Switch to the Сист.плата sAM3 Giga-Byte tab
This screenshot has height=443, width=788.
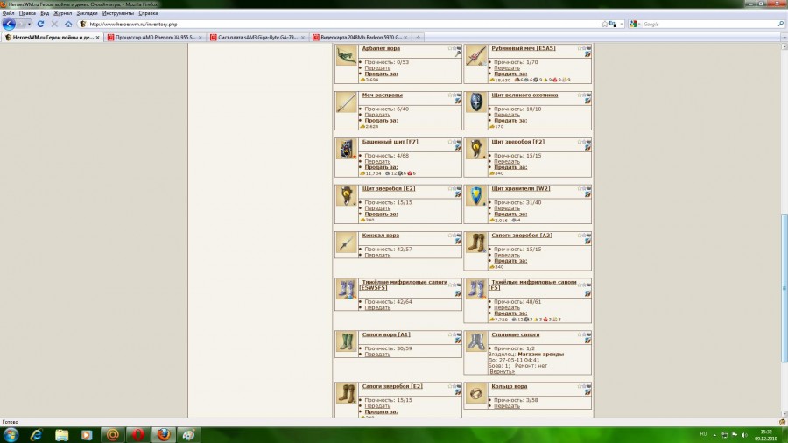257,37
